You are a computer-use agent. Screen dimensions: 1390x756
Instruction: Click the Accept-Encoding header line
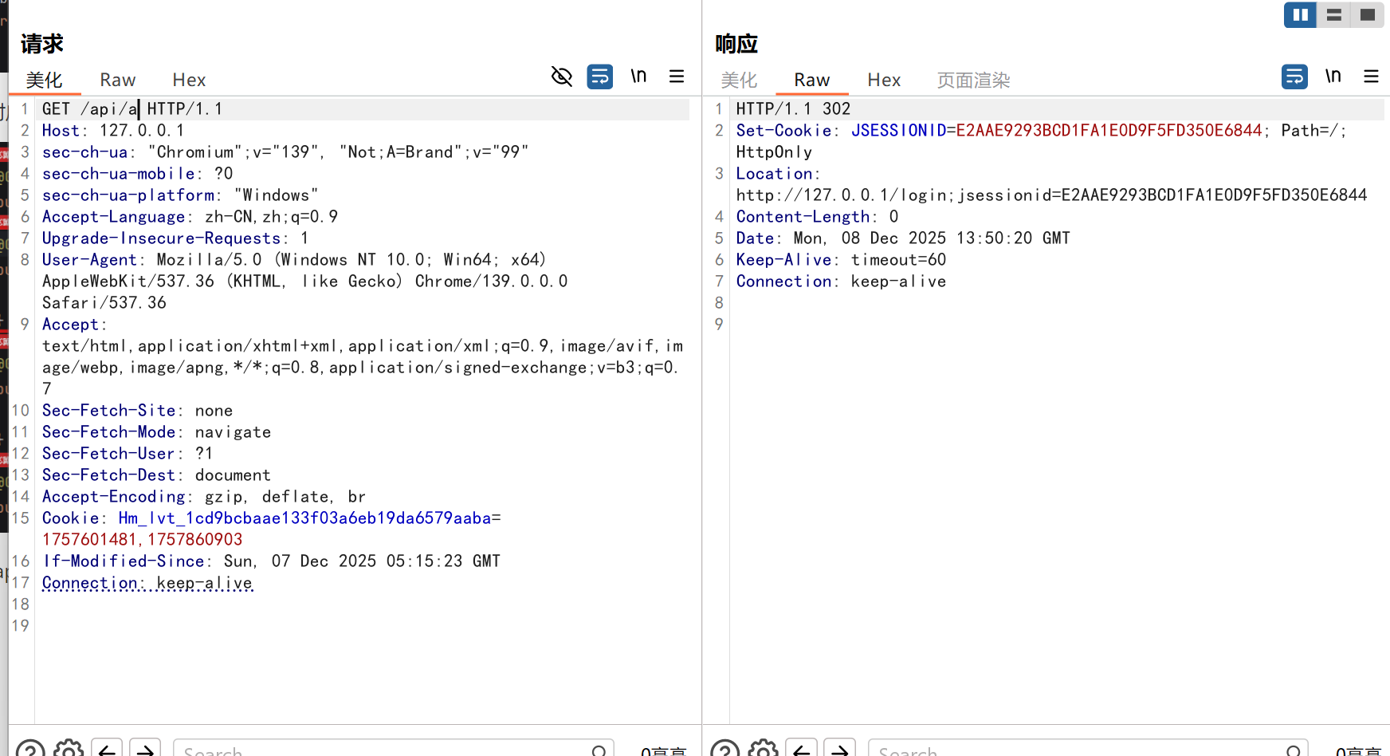(204, 497)
